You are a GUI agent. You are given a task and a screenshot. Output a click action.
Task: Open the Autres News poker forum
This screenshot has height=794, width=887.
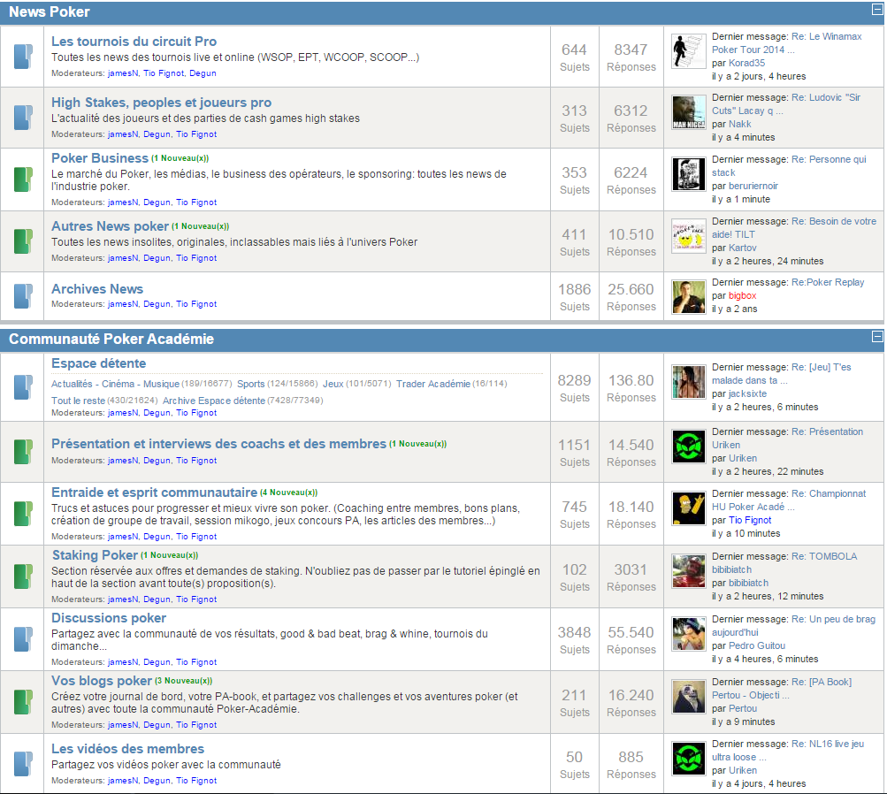click(x=110, y=226)
